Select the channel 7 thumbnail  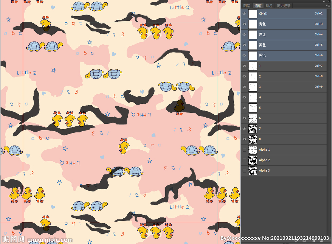253,129
